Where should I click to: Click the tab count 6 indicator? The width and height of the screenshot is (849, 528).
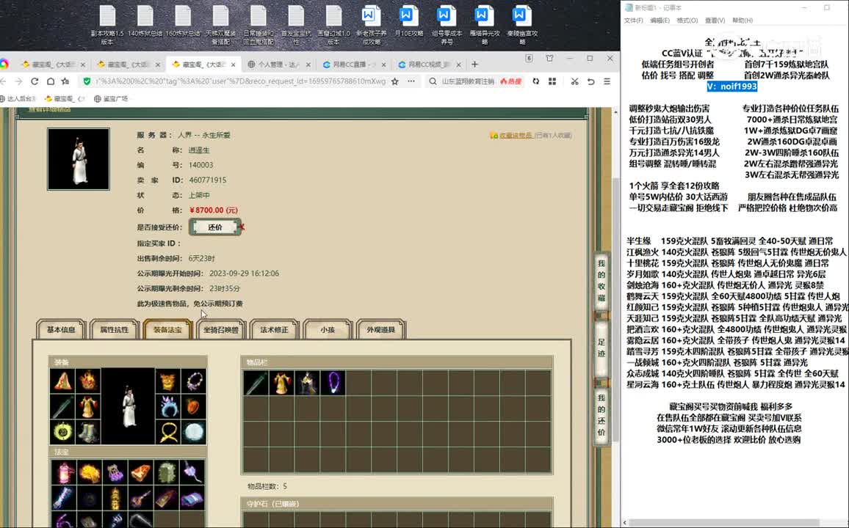[x=529, y=59]
